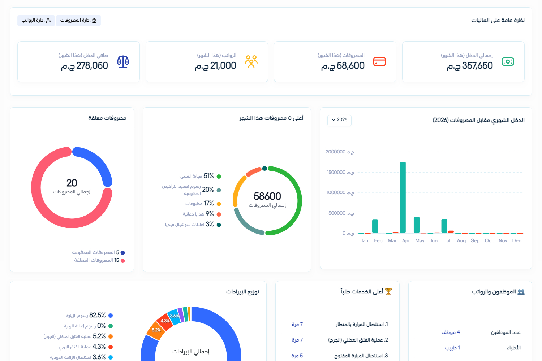This screenshot has height=361, width=542.
Task: Click the people icon beside الموظفون والرواتب
Action: click(521, 292)
